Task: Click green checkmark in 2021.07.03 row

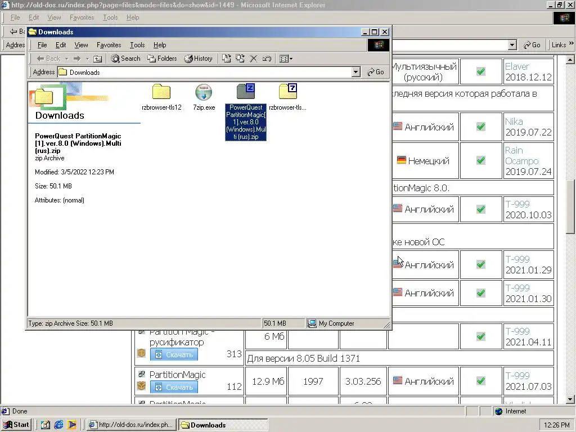Action: (x=481, y=381)
